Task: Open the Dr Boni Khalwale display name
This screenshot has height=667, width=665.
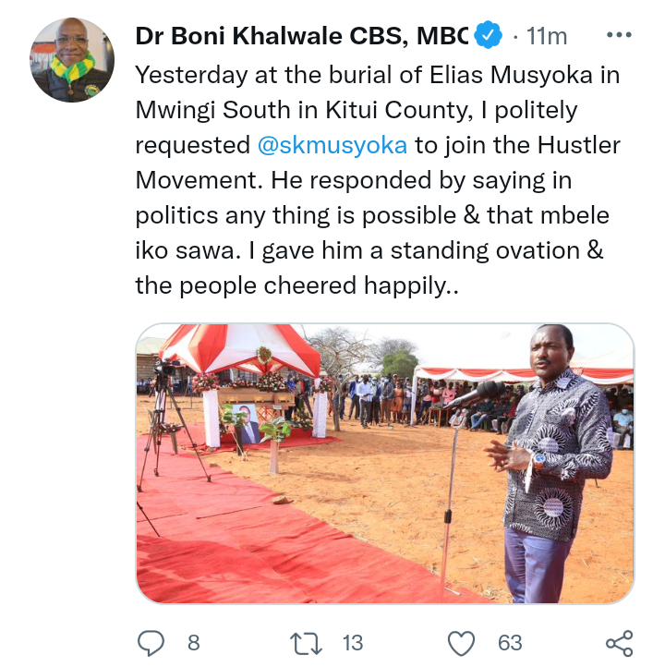Action: tap(302, 36)
